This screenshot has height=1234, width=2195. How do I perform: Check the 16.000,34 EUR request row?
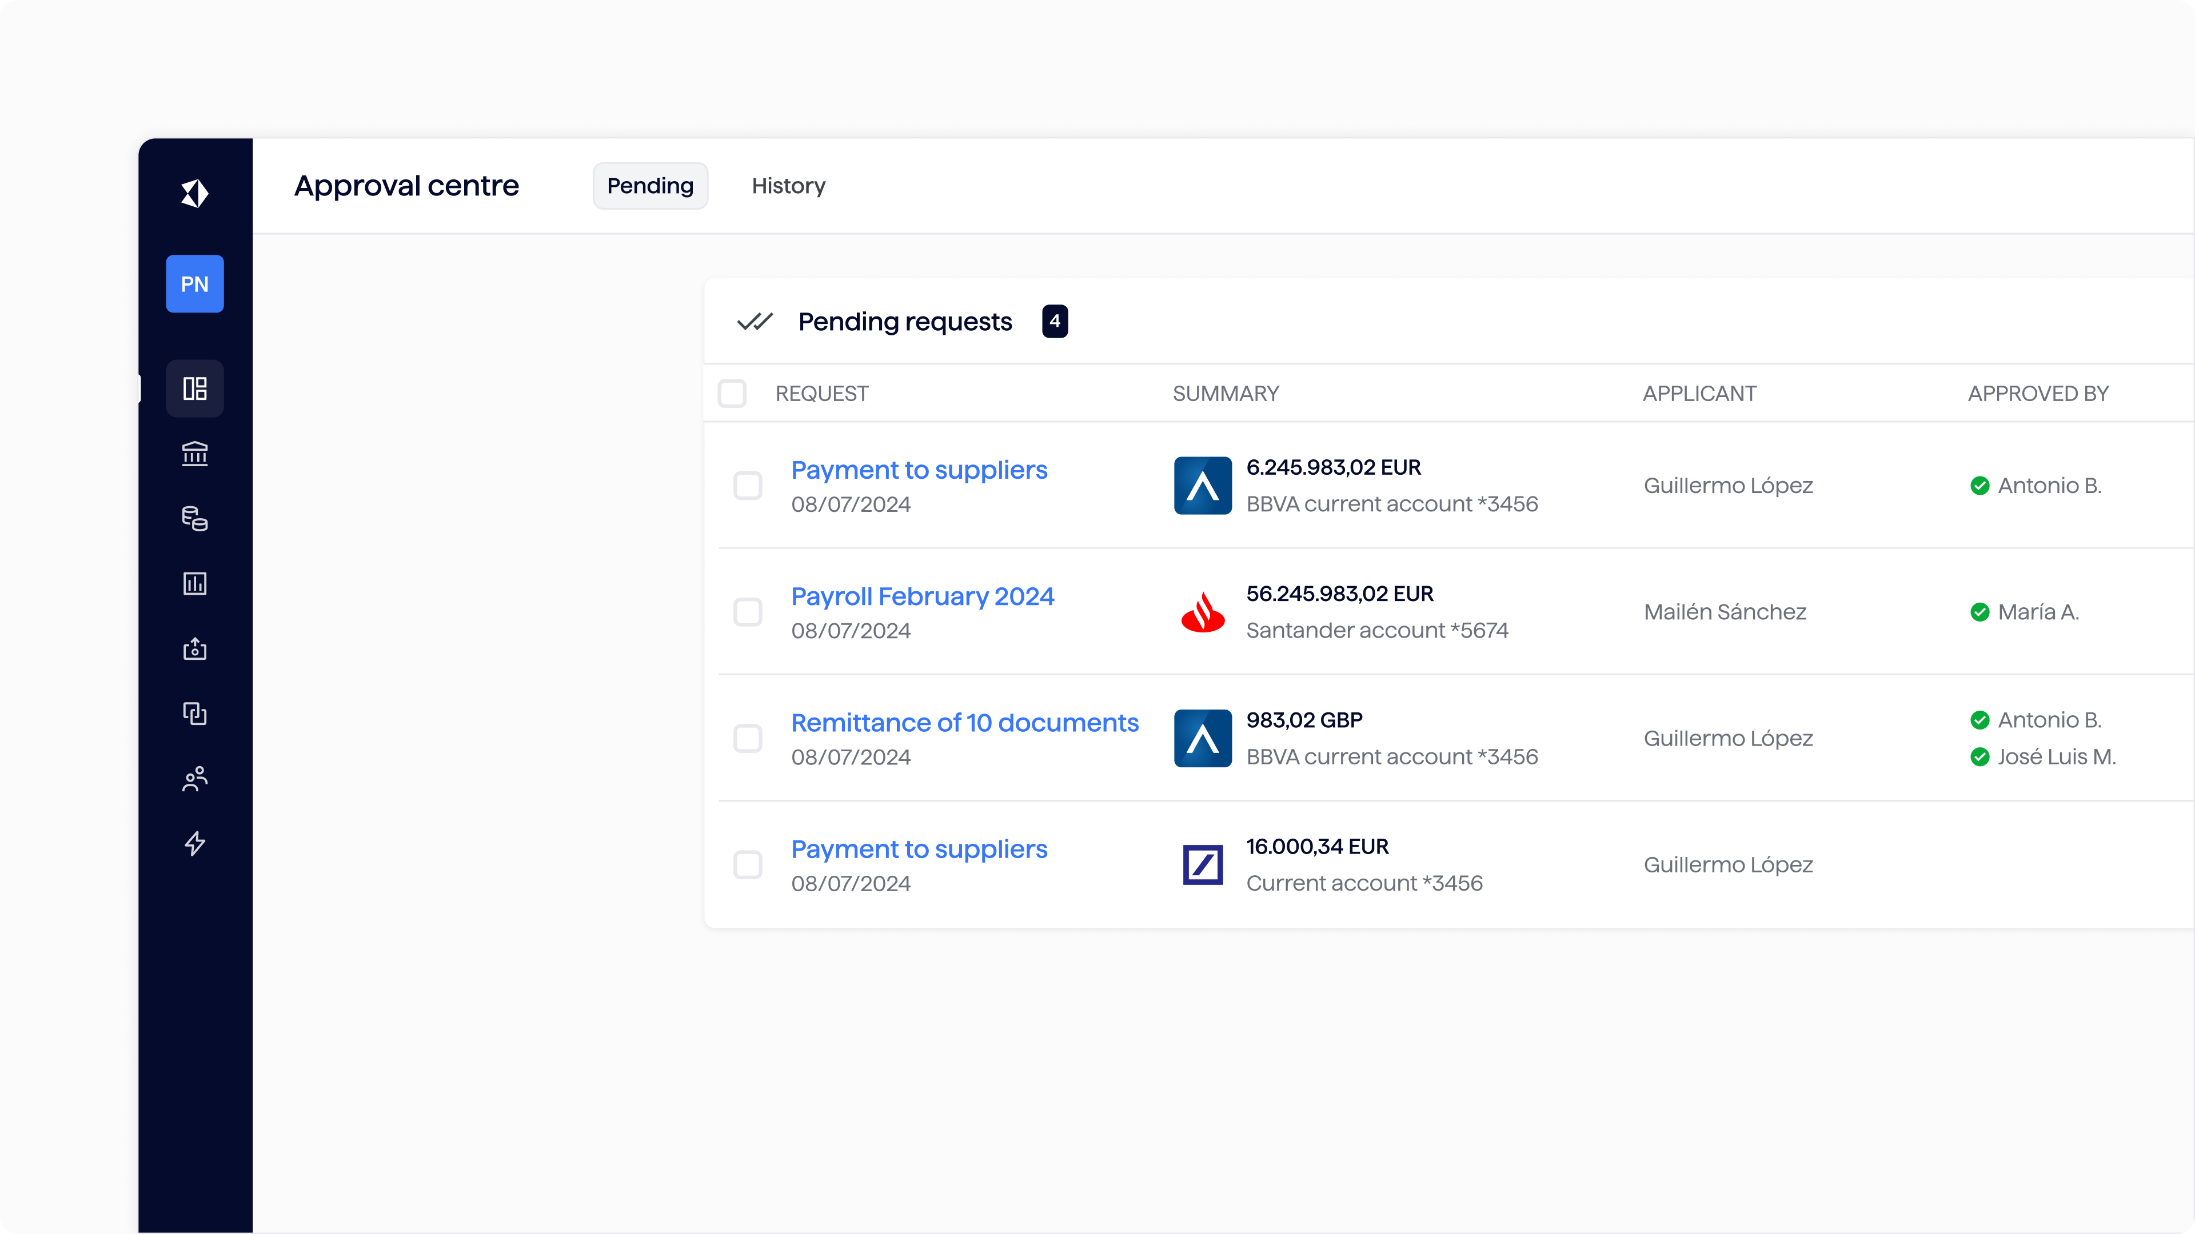point(747,864)
